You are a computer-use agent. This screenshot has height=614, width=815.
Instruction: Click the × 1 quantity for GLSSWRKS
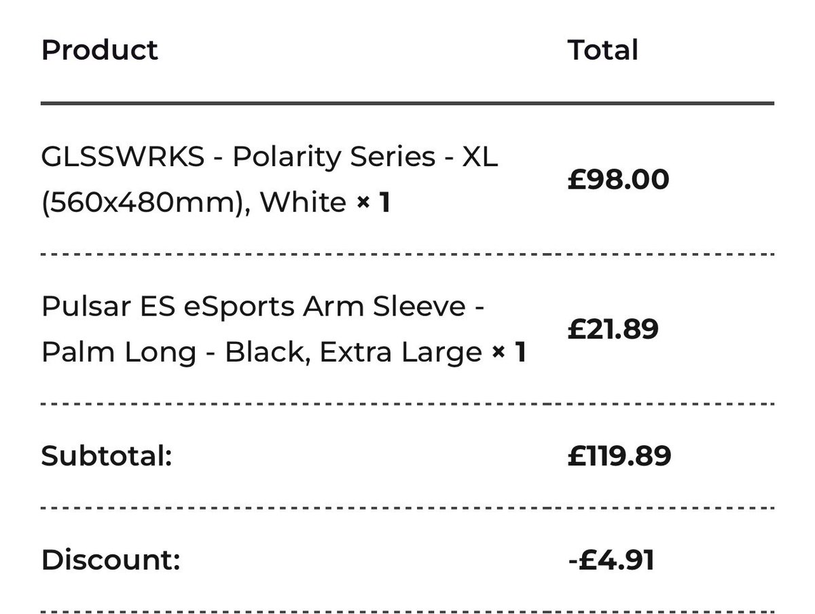pyautogui.click(x=374, y=203)
